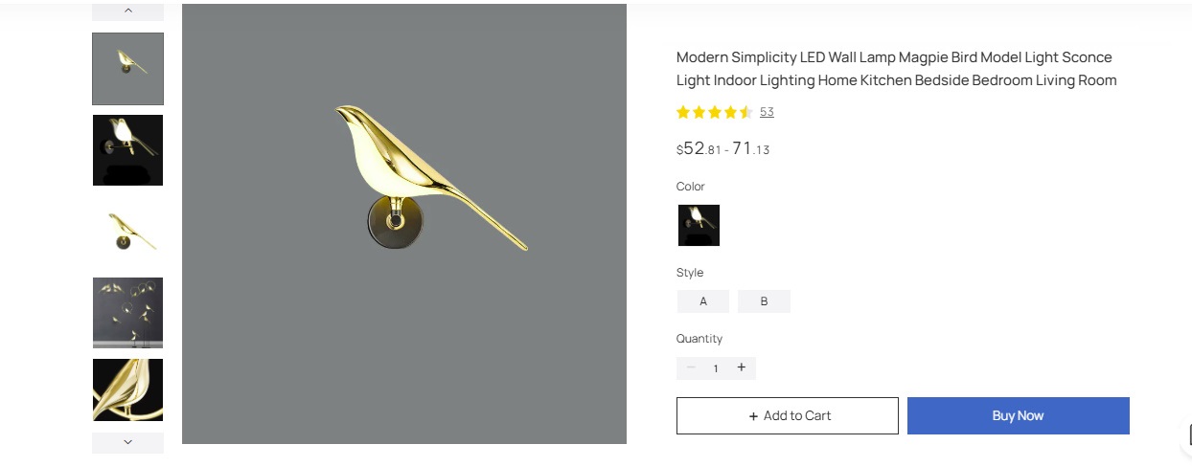Click the thumbnail carousel down arrow

tap(127, 442)
